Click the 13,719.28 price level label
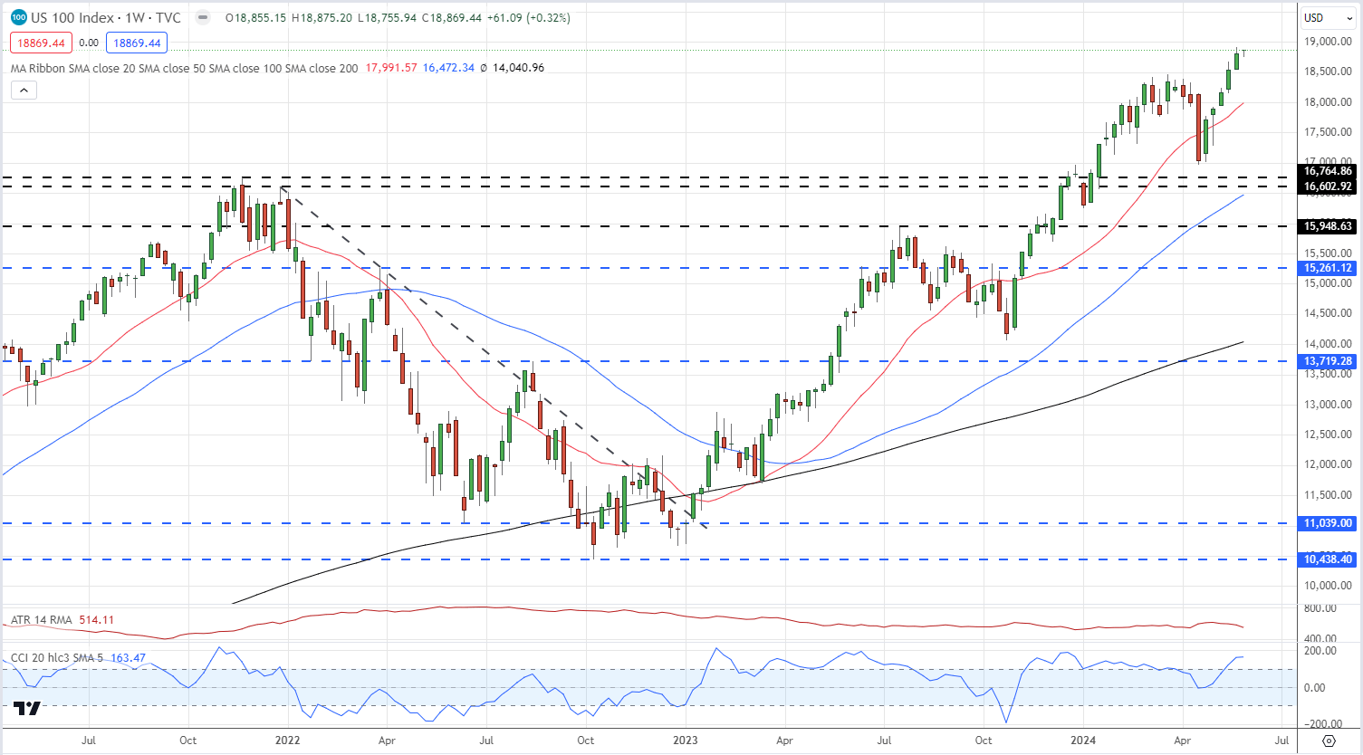Screen dimensions: 1363x755 1328,361
